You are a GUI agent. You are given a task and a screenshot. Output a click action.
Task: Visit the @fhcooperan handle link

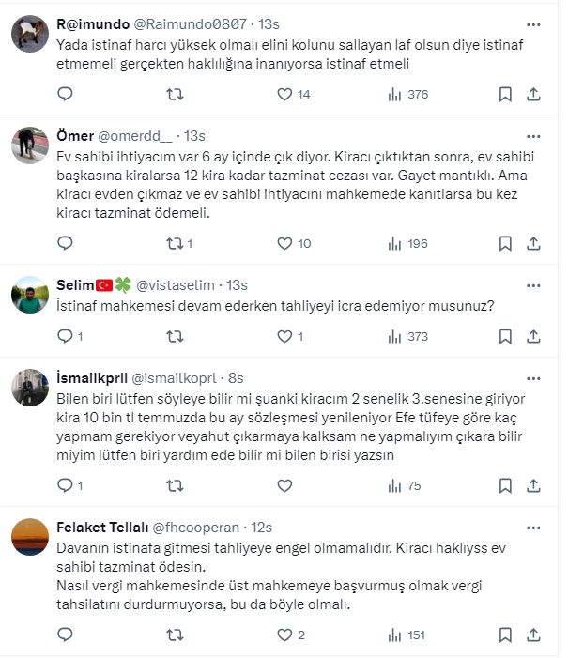[x=196, y=528]
